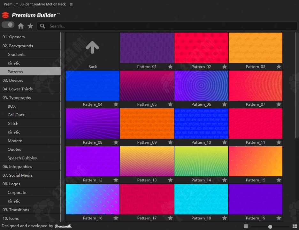Expand the 06. Infographics category
This screenshot has height=230, width=299.
(x=30, y=166)
